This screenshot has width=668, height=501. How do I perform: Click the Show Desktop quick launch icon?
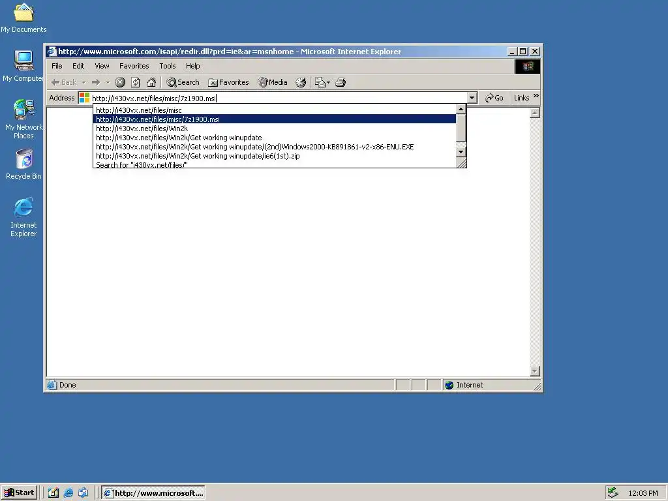click(53, 493)
